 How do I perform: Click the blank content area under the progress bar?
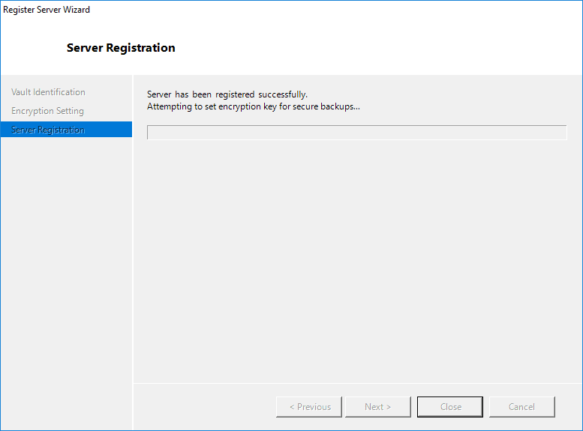click(356, 255)
